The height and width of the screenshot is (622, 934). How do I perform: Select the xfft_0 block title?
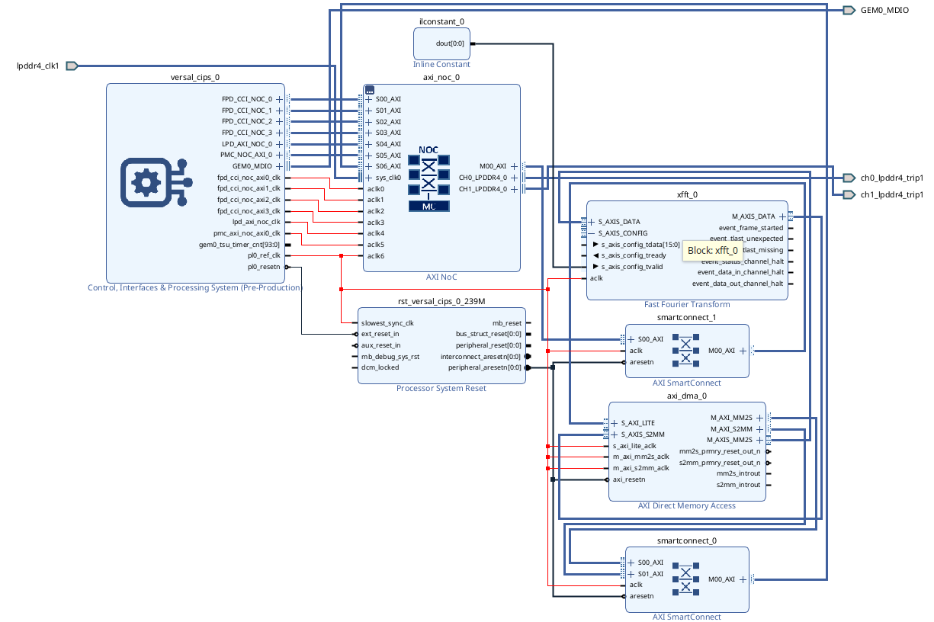[687, 194]
